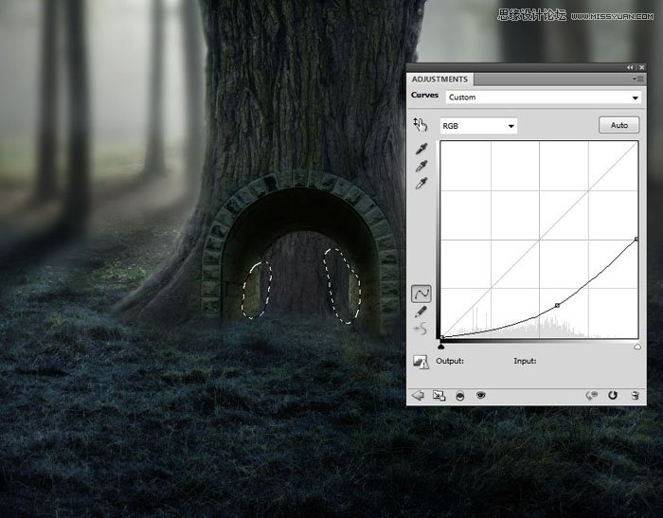Select the top-right curve endpoint

click(636, 240)
